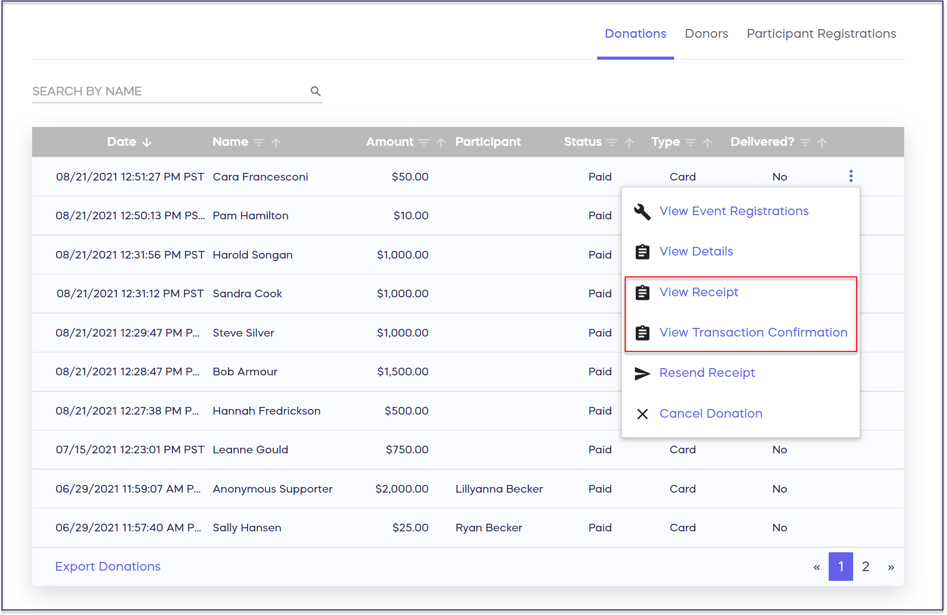The image size is (947, 615).
Task: Click the X icon beside Cancel Donation
Action: coord(642,414)
